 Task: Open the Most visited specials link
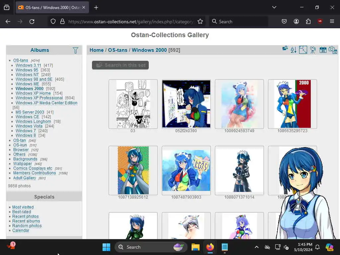[23, 207]
